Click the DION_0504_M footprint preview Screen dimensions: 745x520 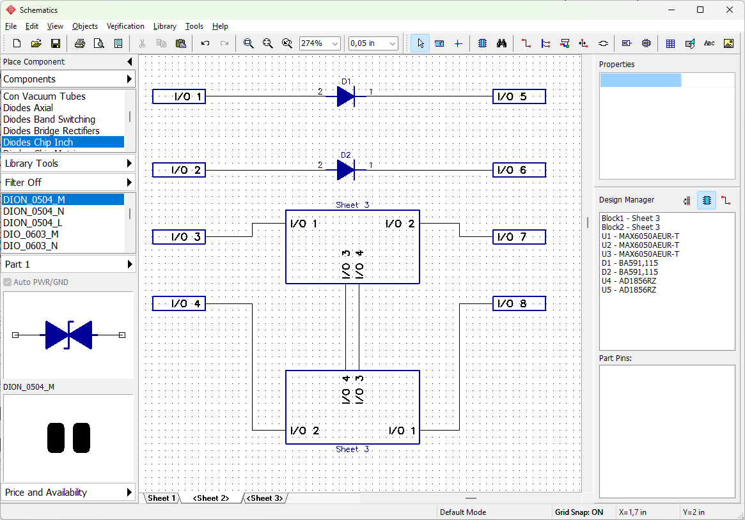(69, 438)
